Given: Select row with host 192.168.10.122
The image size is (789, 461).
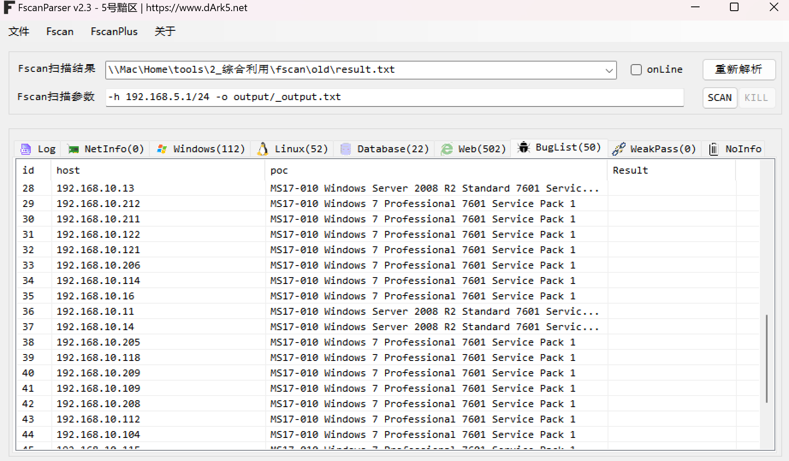Looking at the screenshot, I should pos(387,234).
